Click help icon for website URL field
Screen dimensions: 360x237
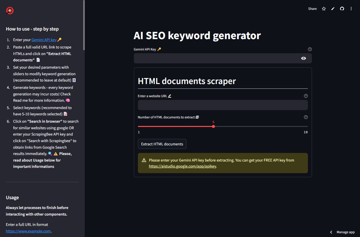306,96
